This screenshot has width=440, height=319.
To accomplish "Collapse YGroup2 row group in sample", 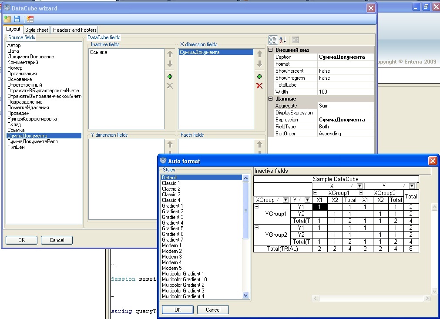I will [257, 228].
